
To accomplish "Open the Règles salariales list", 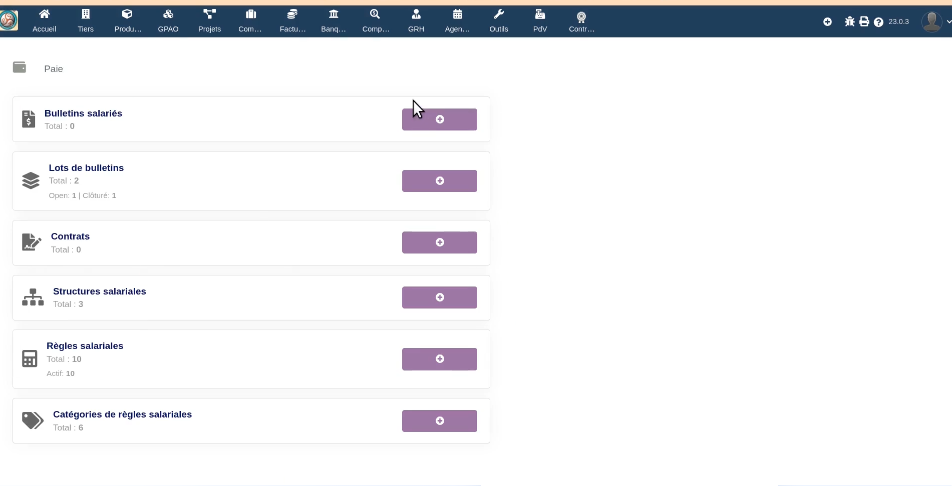I will [x=85, y=346].
